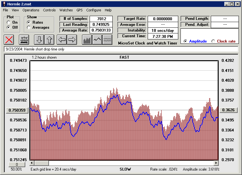Screen dimensions: 242x175
Task: Click the 0 button below rate axis
Action: coord(17,165)
